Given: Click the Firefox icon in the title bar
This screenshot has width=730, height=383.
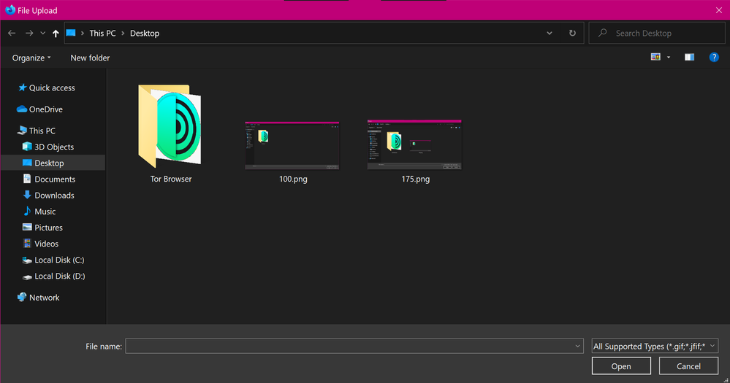Looking at the screenshot, I should [10, 9].
